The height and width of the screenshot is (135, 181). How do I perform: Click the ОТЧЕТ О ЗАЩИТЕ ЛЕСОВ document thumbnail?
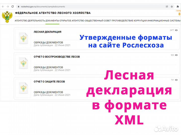click(23, 88)
